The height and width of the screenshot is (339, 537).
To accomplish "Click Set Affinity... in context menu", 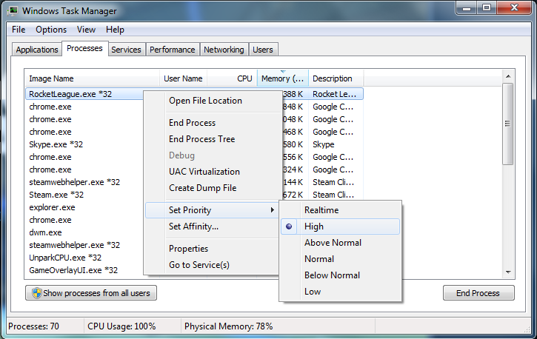I will 193,226.
